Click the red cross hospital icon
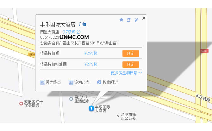The height and width of the screenshot is (131, 212). tap(21, 104)
